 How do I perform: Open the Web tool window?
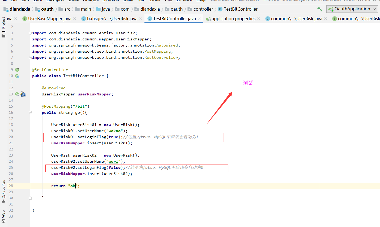[3, 216]
